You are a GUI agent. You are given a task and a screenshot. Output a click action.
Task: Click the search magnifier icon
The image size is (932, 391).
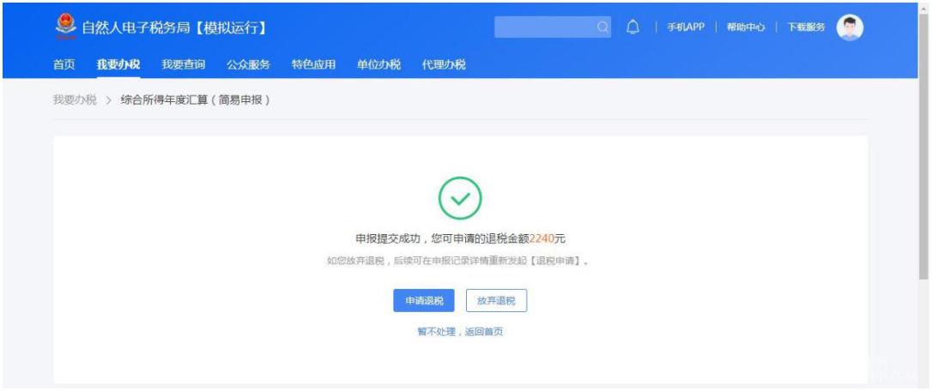coord(602,27)
